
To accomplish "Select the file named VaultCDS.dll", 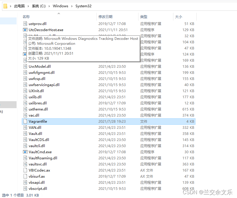I will [39, 140].
